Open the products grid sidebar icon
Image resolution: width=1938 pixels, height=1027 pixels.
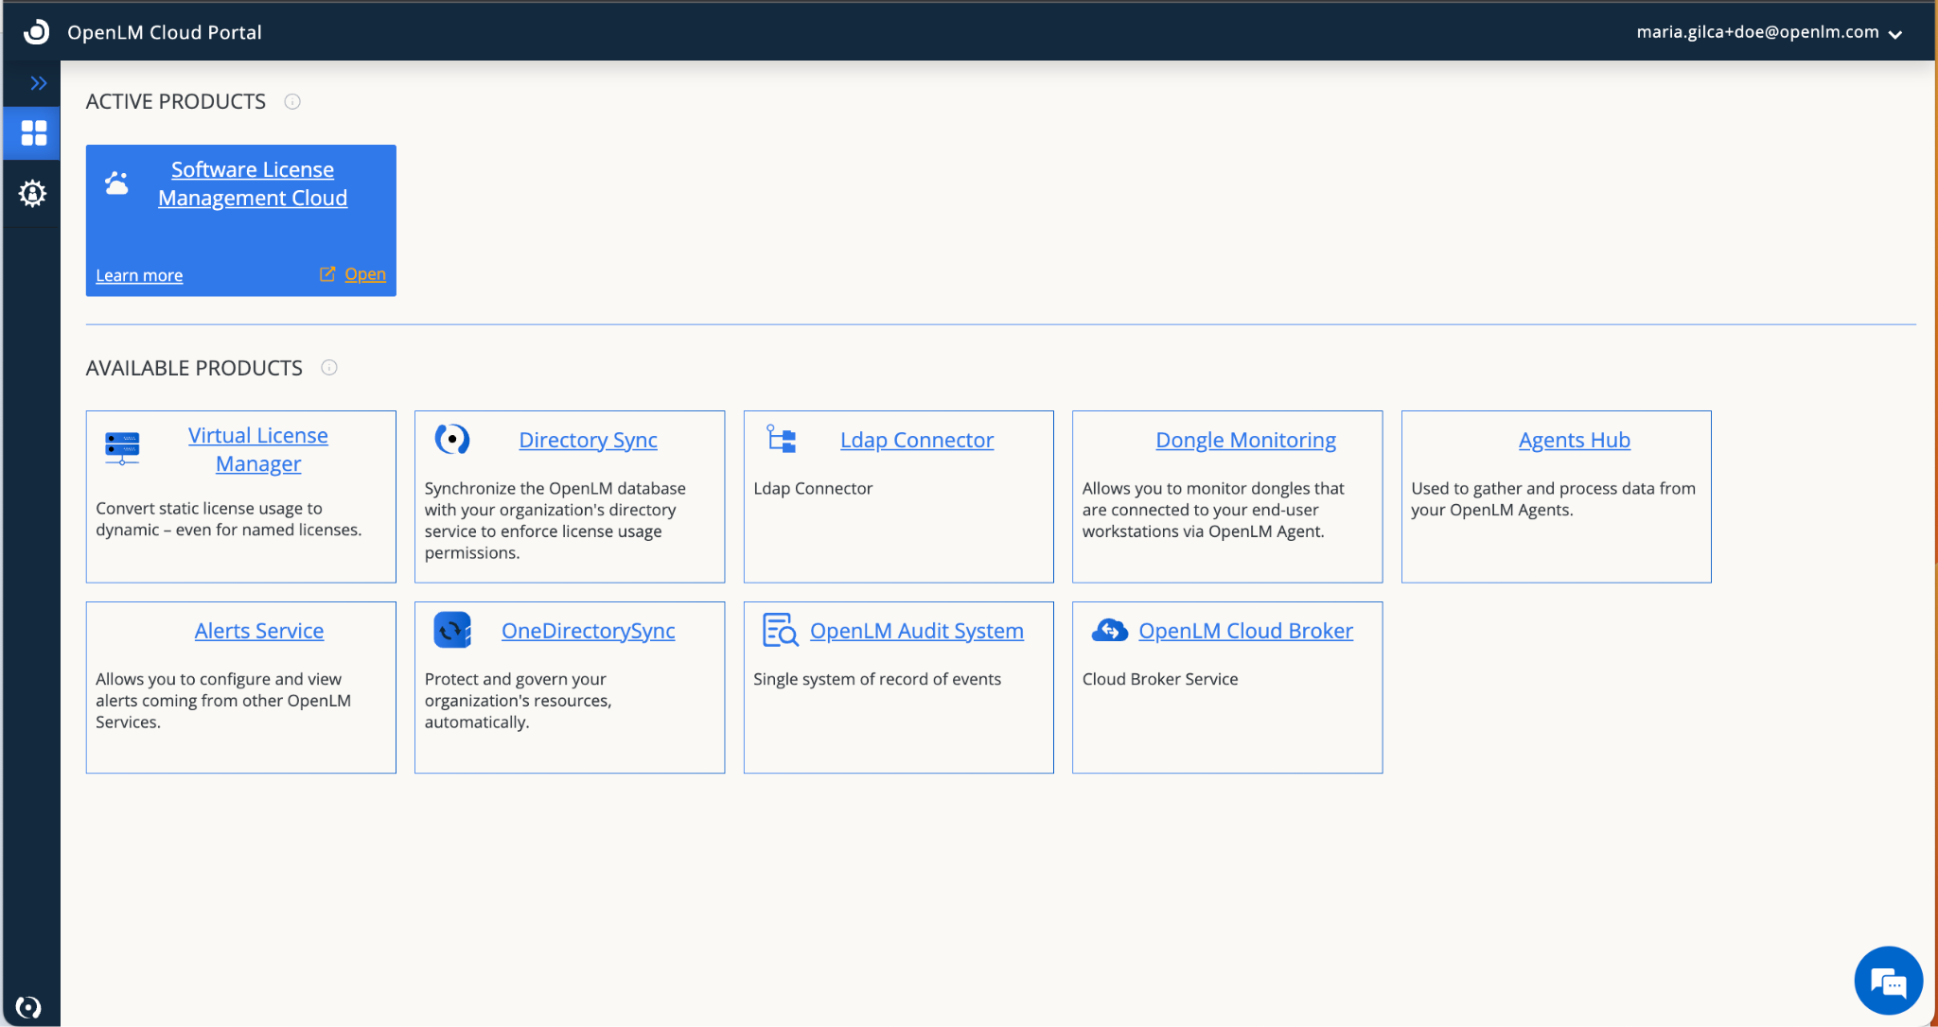tap(33, 132)
